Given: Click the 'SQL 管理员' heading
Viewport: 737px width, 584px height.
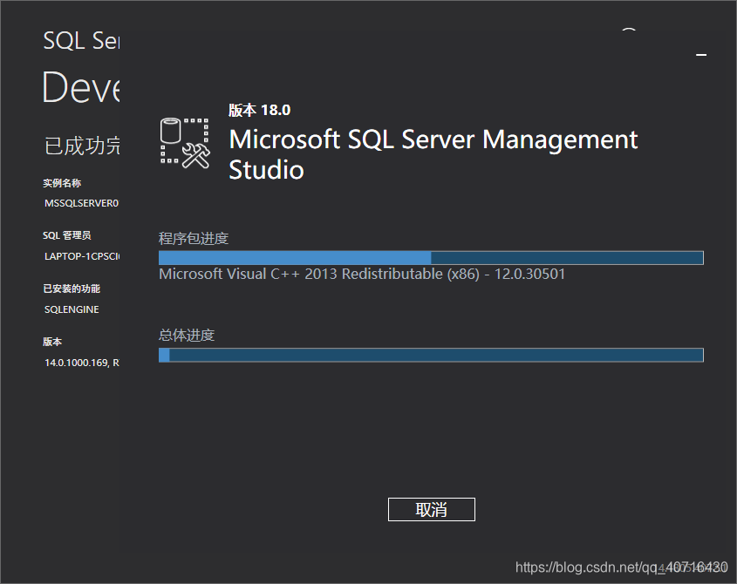Looking at the screenshot, I should coord(67,235).
